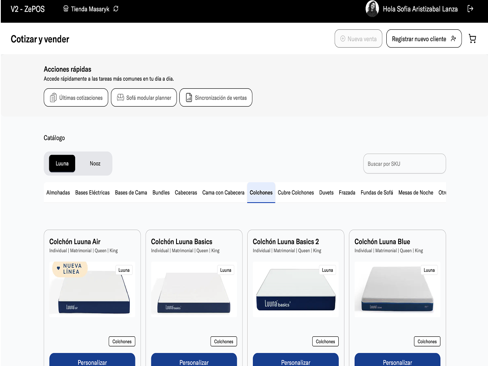The width and height of the screenshot is (488, 366).
Task: Select the Frazada tab
Action: (347, 192)
